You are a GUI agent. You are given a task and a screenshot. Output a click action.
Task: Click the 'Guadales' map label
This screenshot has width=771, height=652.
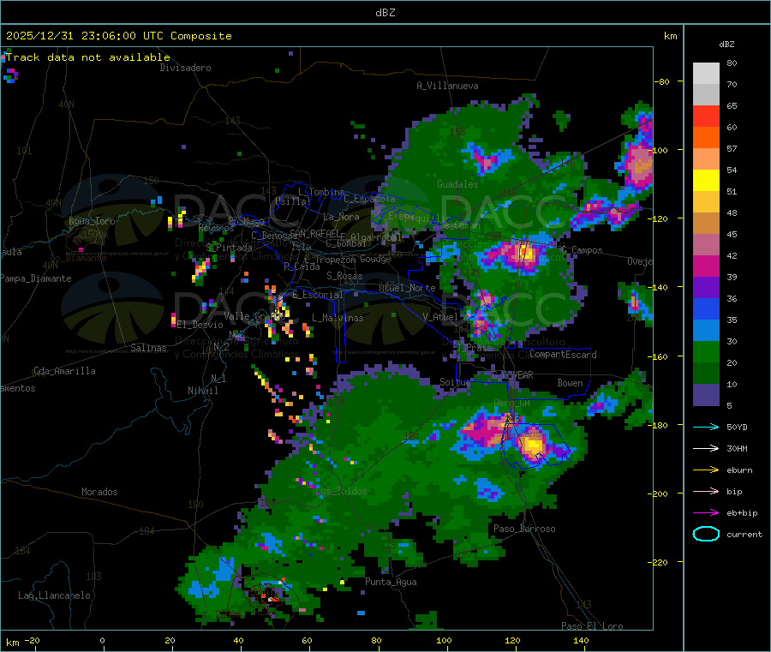point(457,184)
